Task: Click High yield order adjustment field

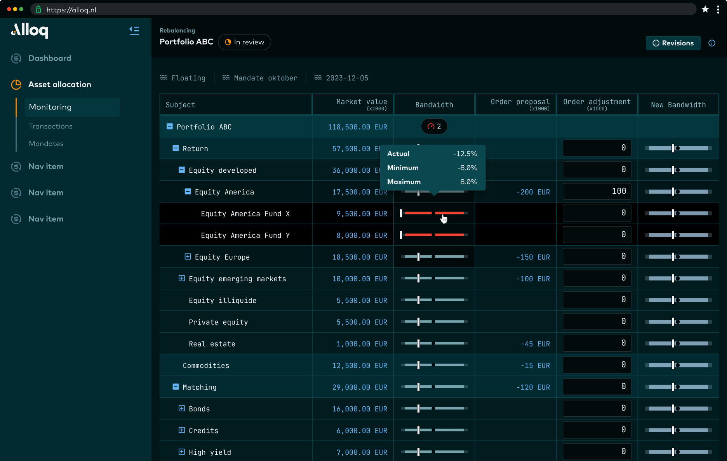Action: 597,451
